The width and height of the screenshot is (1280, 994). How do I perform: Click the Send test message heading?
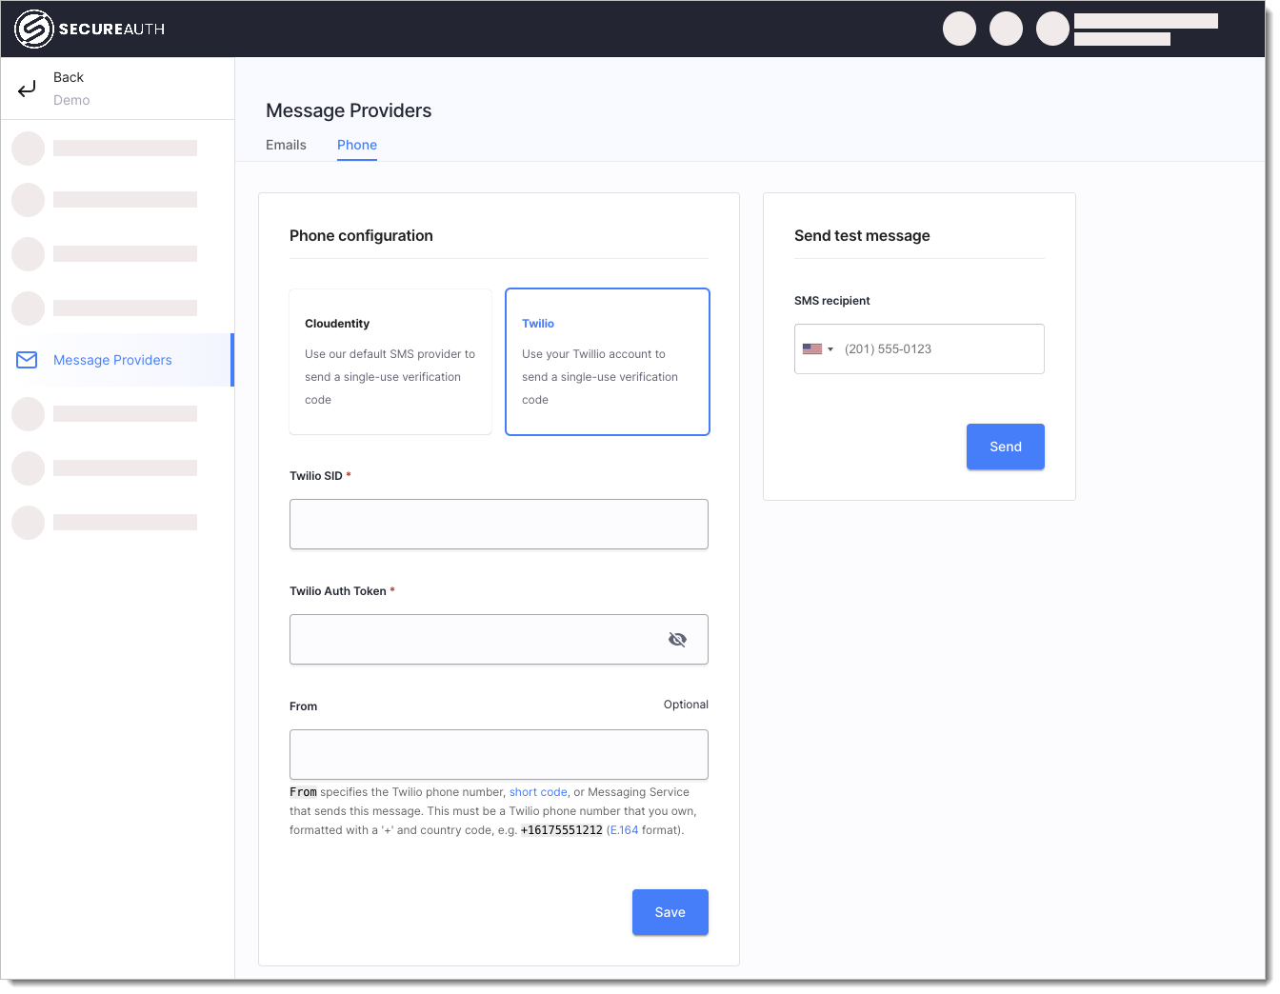click(x=862, y=236)
